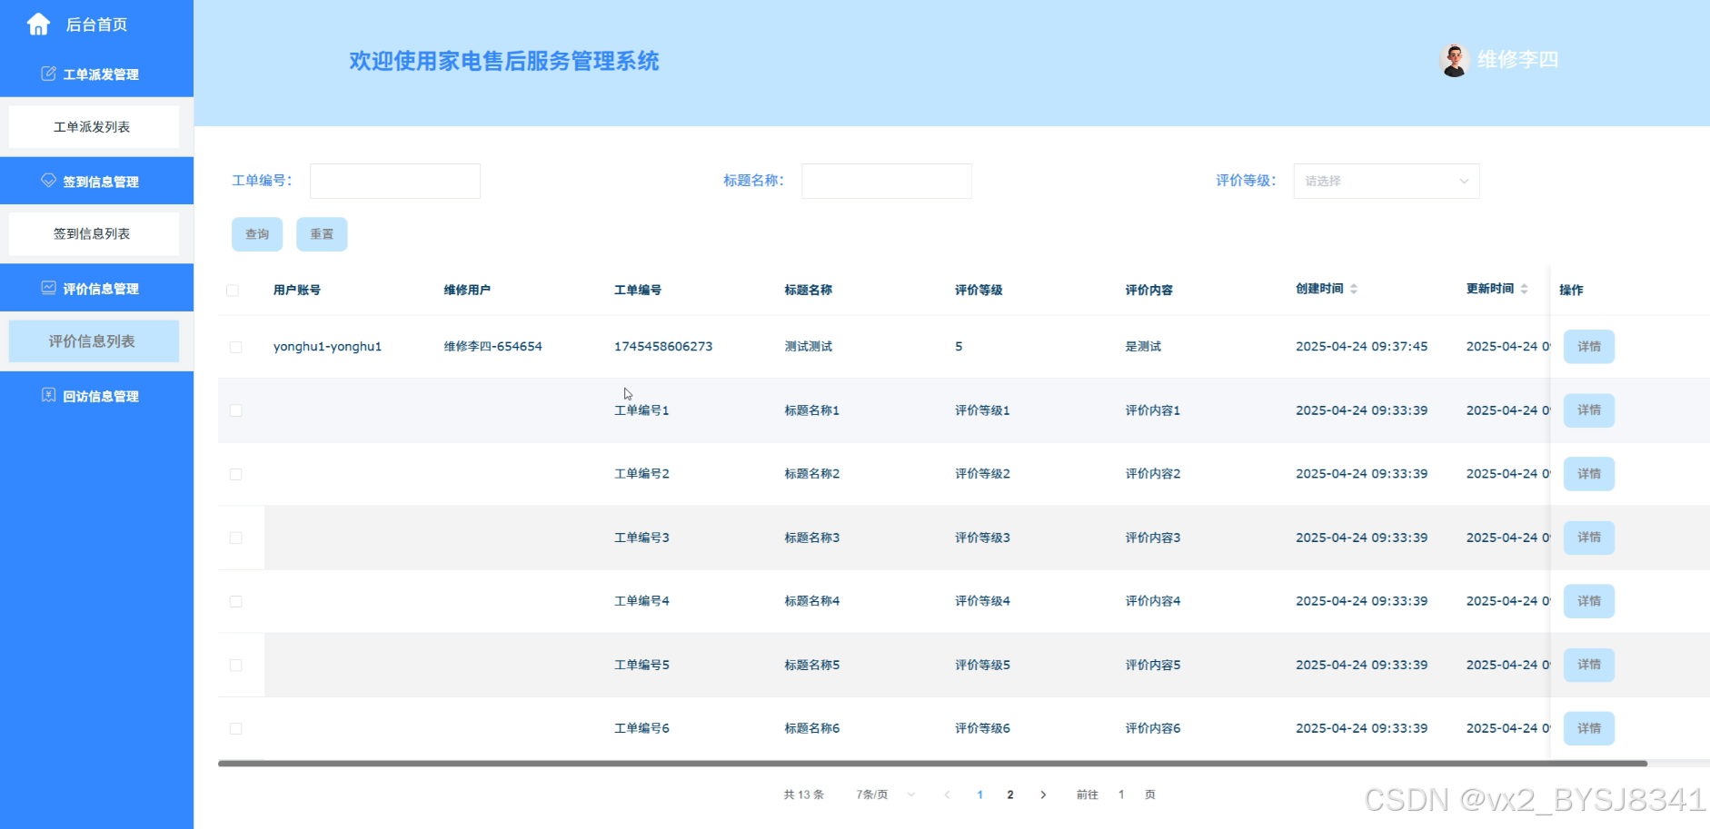The height and width of the screenshot is (829, 1710).
Task: Open 详情 for 测试测试 row
Action: click(x=1589, y=347)
